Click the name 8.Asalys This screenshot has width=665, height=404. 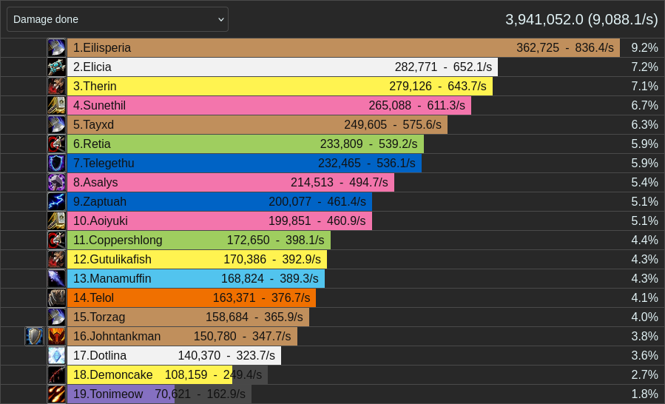tap(95, 183)
